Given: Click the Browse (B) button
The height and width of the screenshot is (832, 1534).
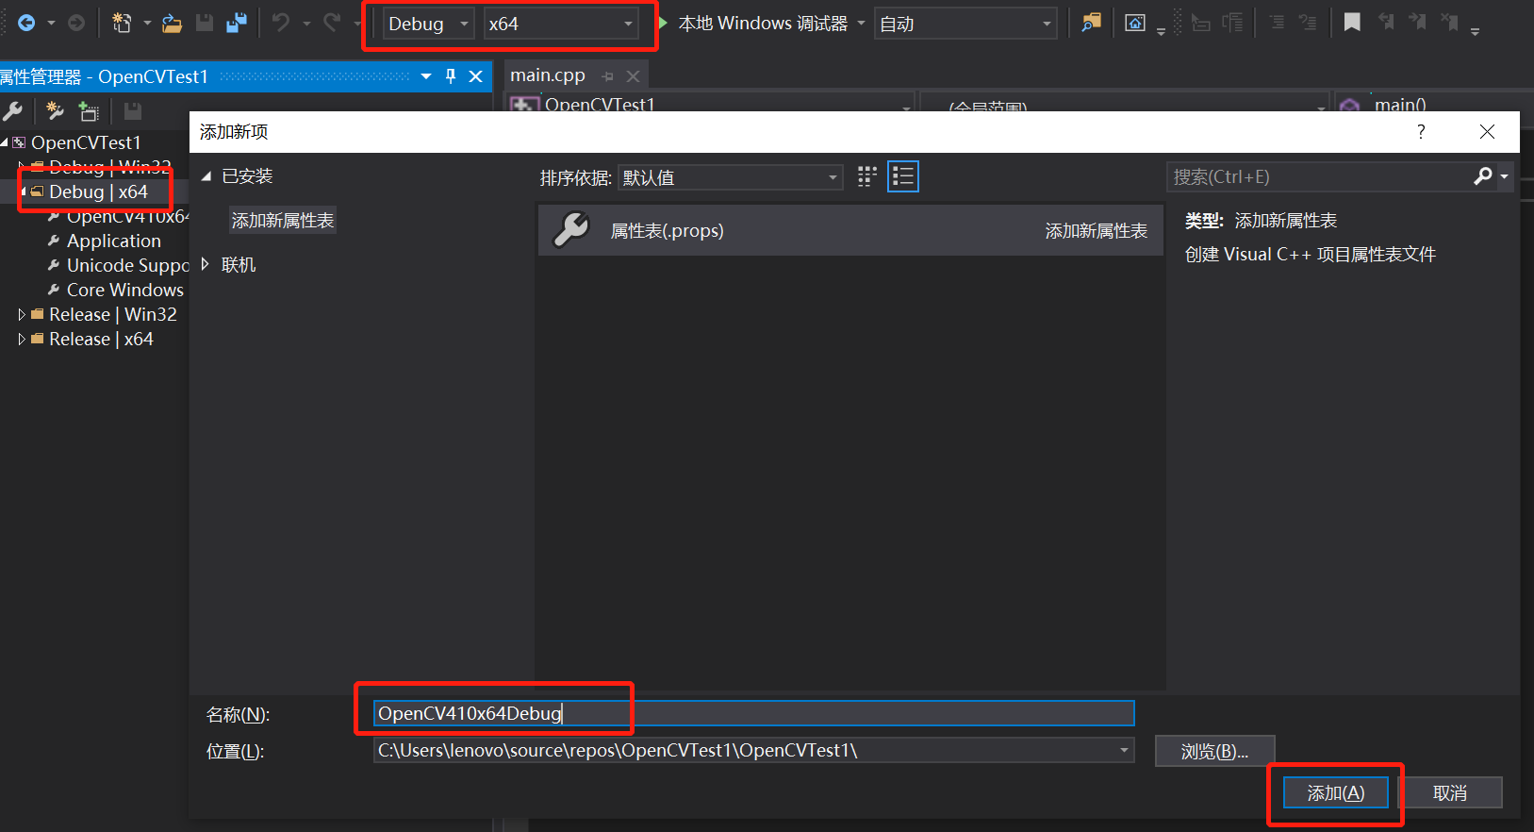Looking at the screenshot, I should (x=1214, y=752).
